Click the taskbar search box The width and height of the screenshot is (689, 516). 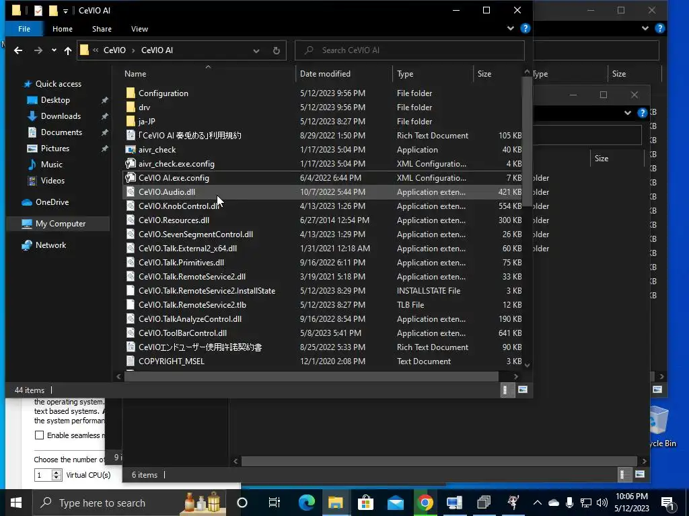129,503
